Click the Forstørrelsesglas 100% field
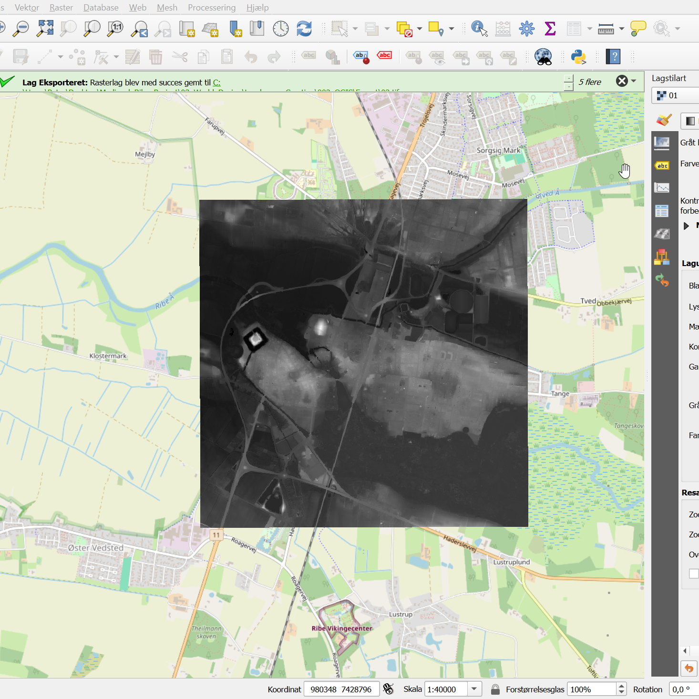The width and height of the screenshot is (699, 699). (591, 689)
